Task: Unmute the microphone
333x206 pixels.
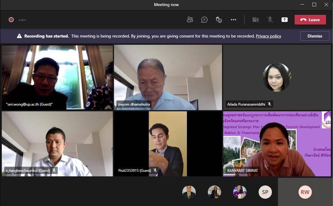Action: point(270,20)
